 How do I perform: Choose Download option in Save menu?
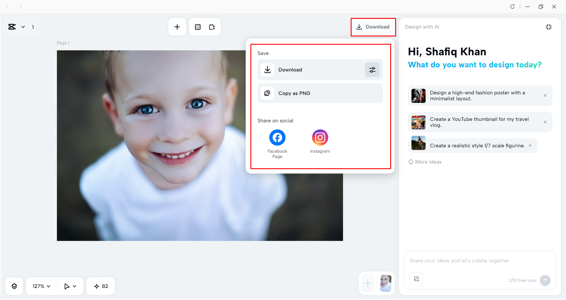click(x=320, y=70)
